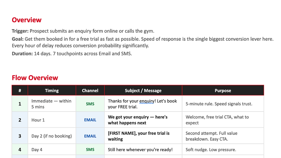
Task: Click the bold Duration: label
Action: click(x=22, y=54)
